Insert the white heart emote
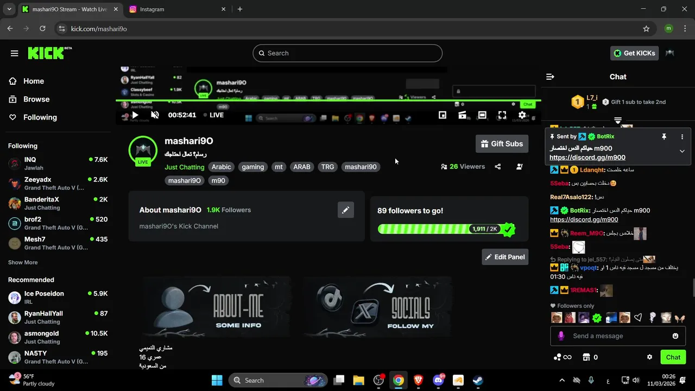This screenshot has width=695, height=391. tap(639, 318)
